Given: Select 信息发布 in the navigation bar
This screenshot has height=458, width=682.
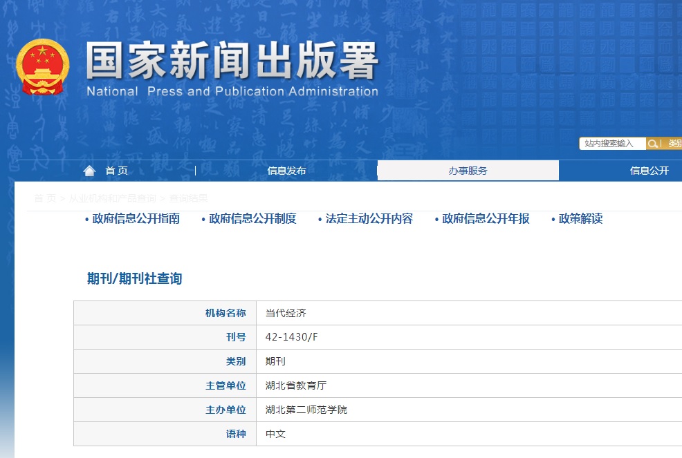Looking at the screenshot, I should point(286,170).
